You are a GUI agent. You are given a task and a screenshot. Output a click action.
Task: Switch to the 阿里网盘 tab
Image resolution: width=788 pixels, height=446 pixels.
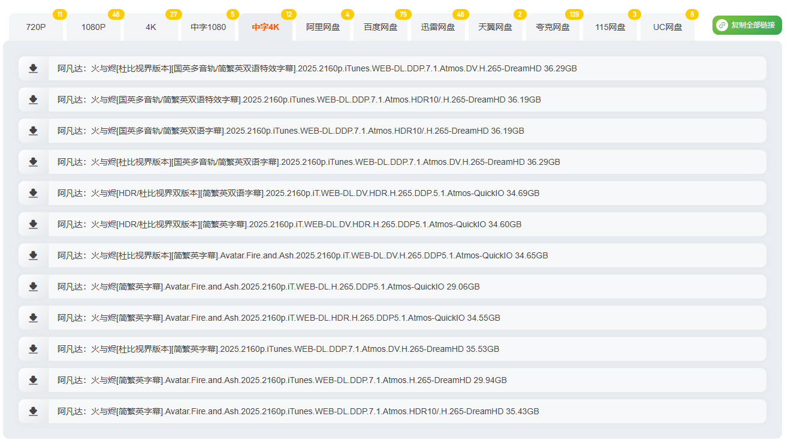click(x=323, y=28)
